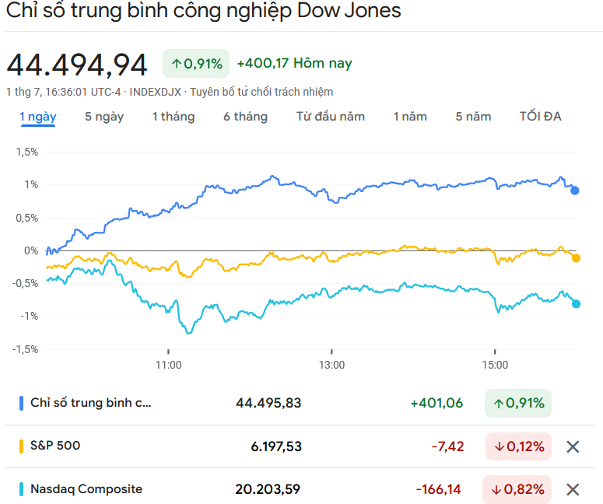The height and width of the screenshot is (504, 603).
Task: Switch to the 1 tháng range
Action: pyautogui.click(x=174, y=117)
